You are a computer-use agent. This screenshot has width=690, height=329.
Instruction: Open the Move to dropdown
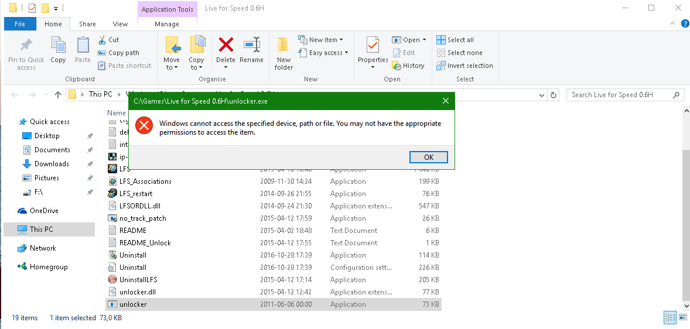tap(171, 63)
